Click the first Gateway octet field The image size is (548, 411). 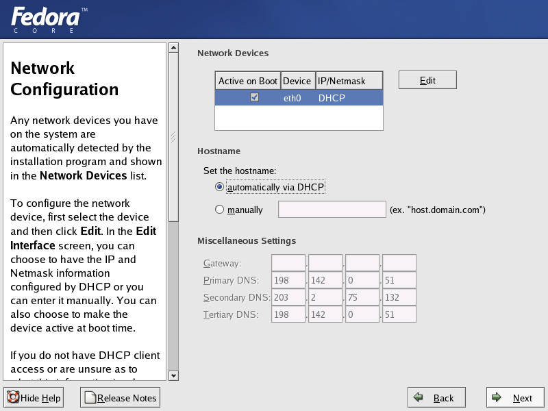point(288,263)
